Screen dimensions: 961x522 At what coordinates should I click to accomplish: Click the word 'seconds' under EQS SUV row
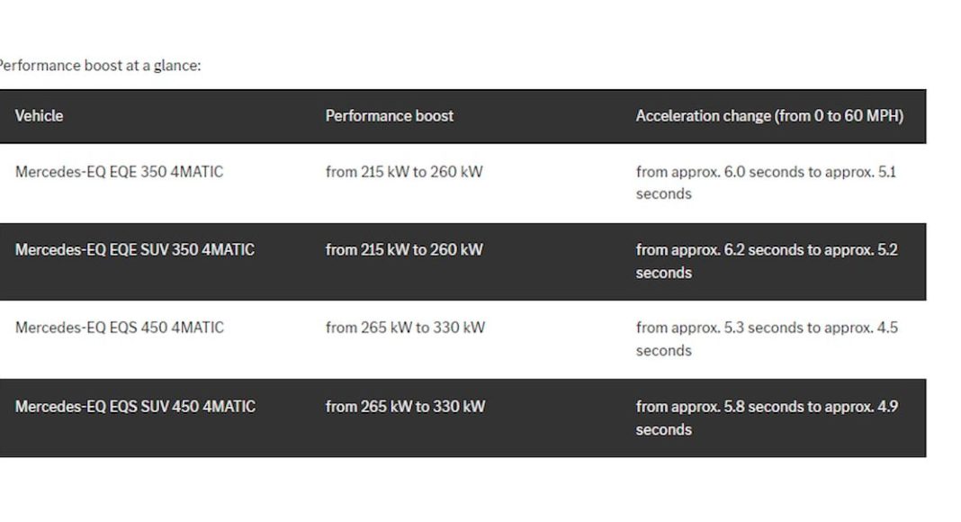point(663,430)
